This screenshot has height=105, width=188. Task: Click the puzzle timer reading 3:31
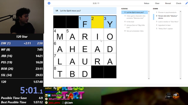tap(95, 3)
